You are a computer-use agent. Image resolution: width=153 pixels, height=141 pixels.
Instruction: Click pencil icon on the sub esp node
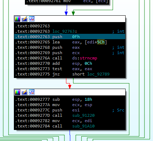coord(25,92)
